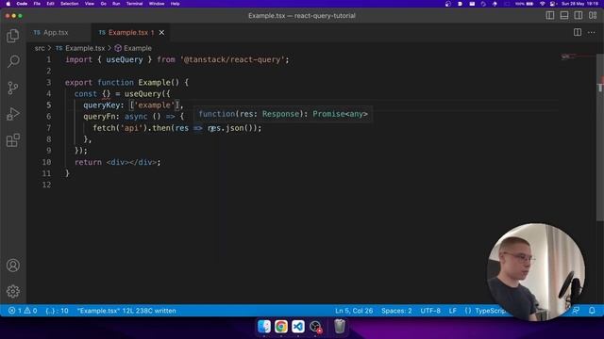Open the notifications bell in status bar
The height and width of the screenshot is (339, 604).
pyautogui.click(x=592, y=310)
